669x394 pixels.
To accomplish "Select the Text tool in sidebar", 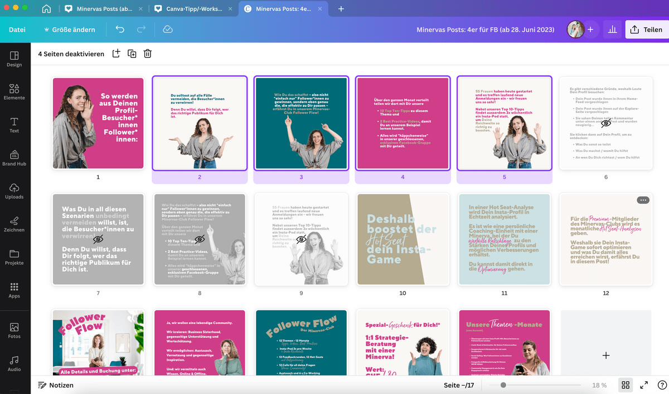I will point(14,125).
